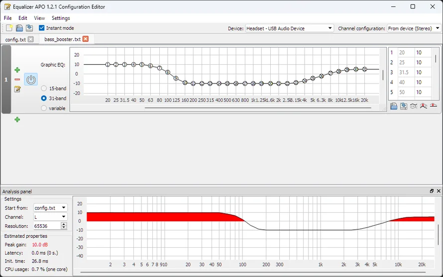Uncheck the Instant mode checkbox
The height and width of the screenshot is (277, 443).
point(41,28)
